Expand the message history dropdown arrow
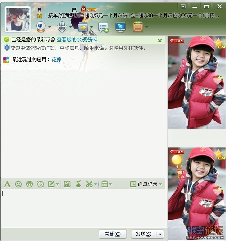Image resolution: width=226 pixels, height=241 pixels. tap(160, 184)
